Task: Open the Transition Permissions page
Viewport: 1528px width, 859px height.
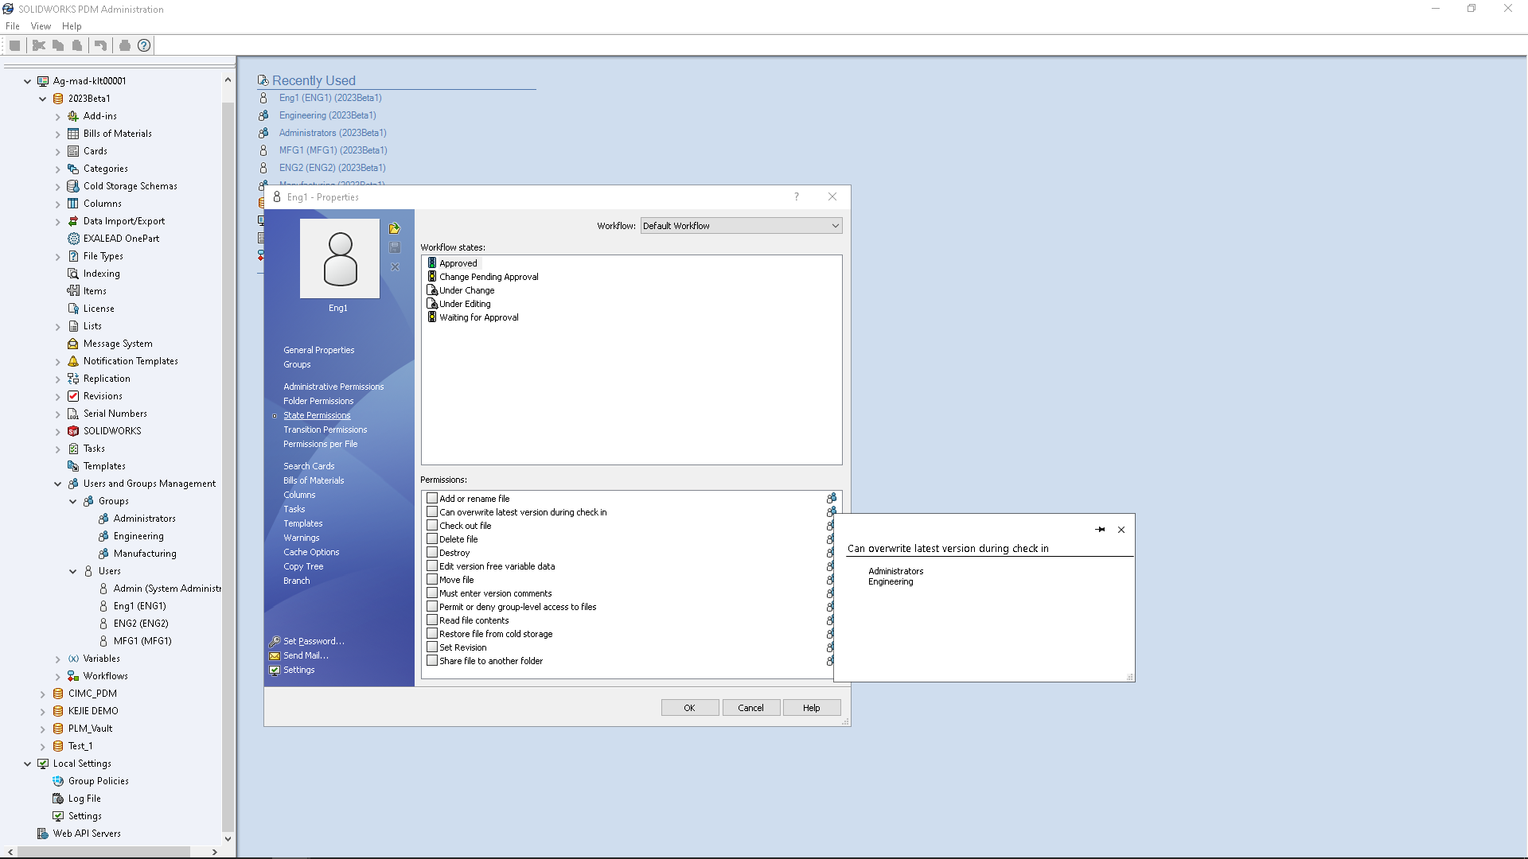Action: coord(325,429)
